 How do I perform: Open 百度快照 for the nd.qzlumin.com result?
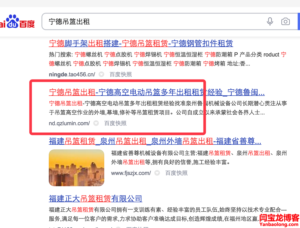click(x=115, y=123)
